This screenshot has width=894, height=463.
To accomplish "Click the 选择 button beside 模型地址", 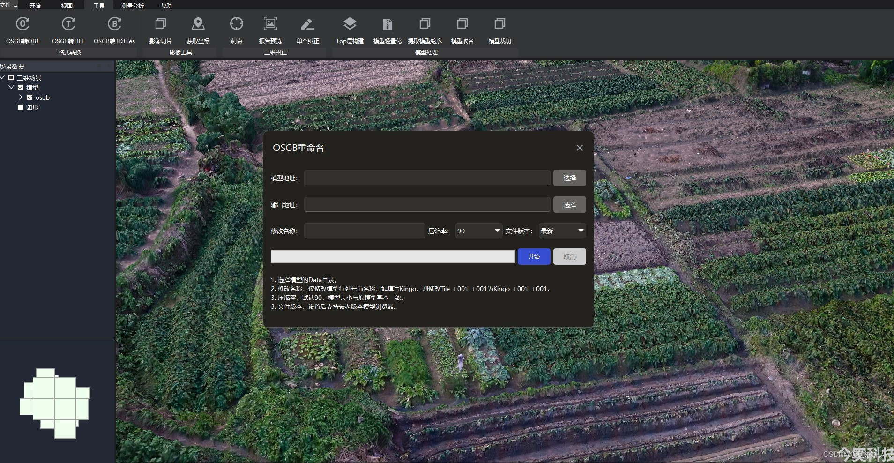I will click(569, 178).
